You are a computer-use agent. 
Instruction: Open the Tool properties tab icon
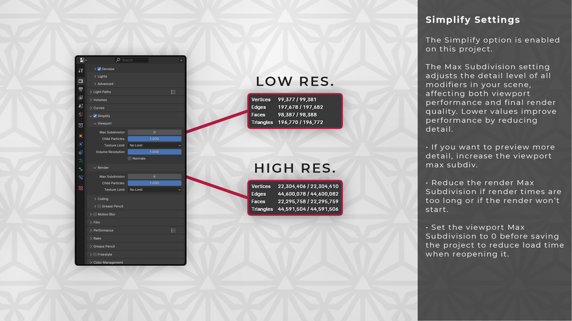[81, 70]
